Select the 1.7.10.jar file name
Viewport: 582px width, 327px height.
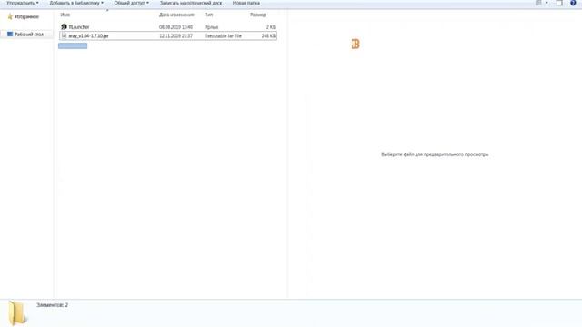[88, 36]
